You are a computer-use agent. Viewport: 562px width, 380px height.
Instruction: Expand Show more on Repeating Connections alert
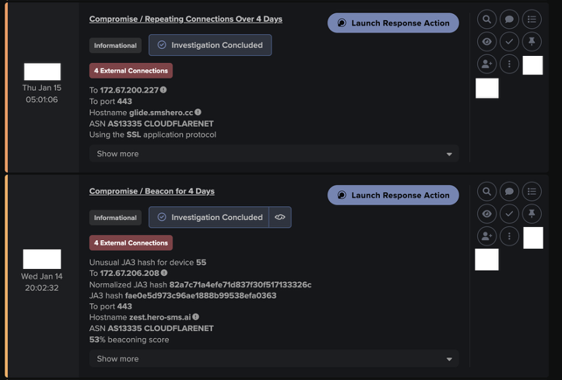(274, 154)
